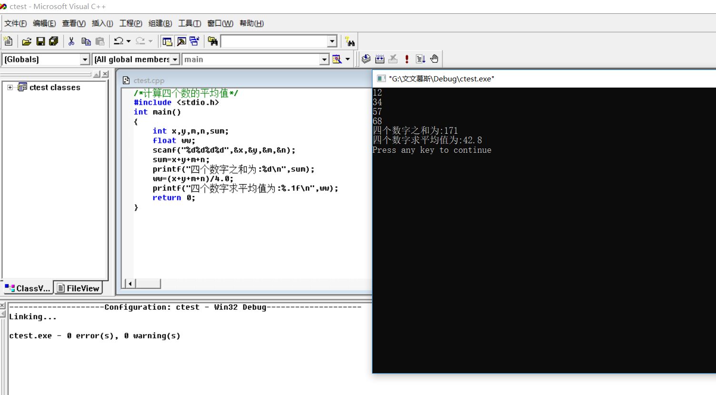Open undo history dropdown arrow
Image resolution: width=716 pixels, height=395 pixels.
tap(129, 41)
